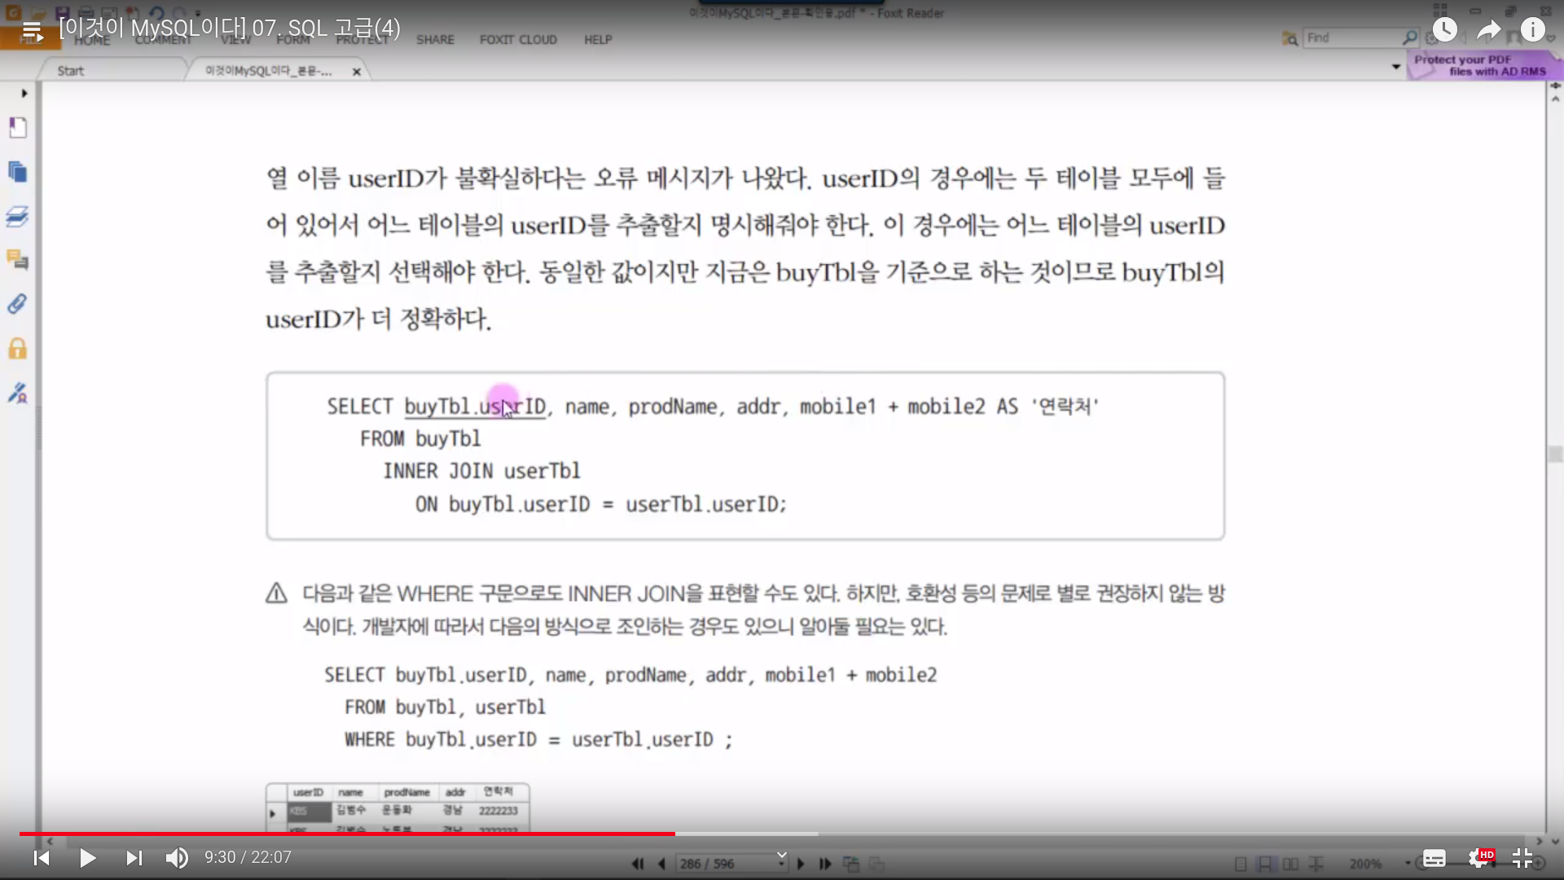Play the video

tap(88, 857)
